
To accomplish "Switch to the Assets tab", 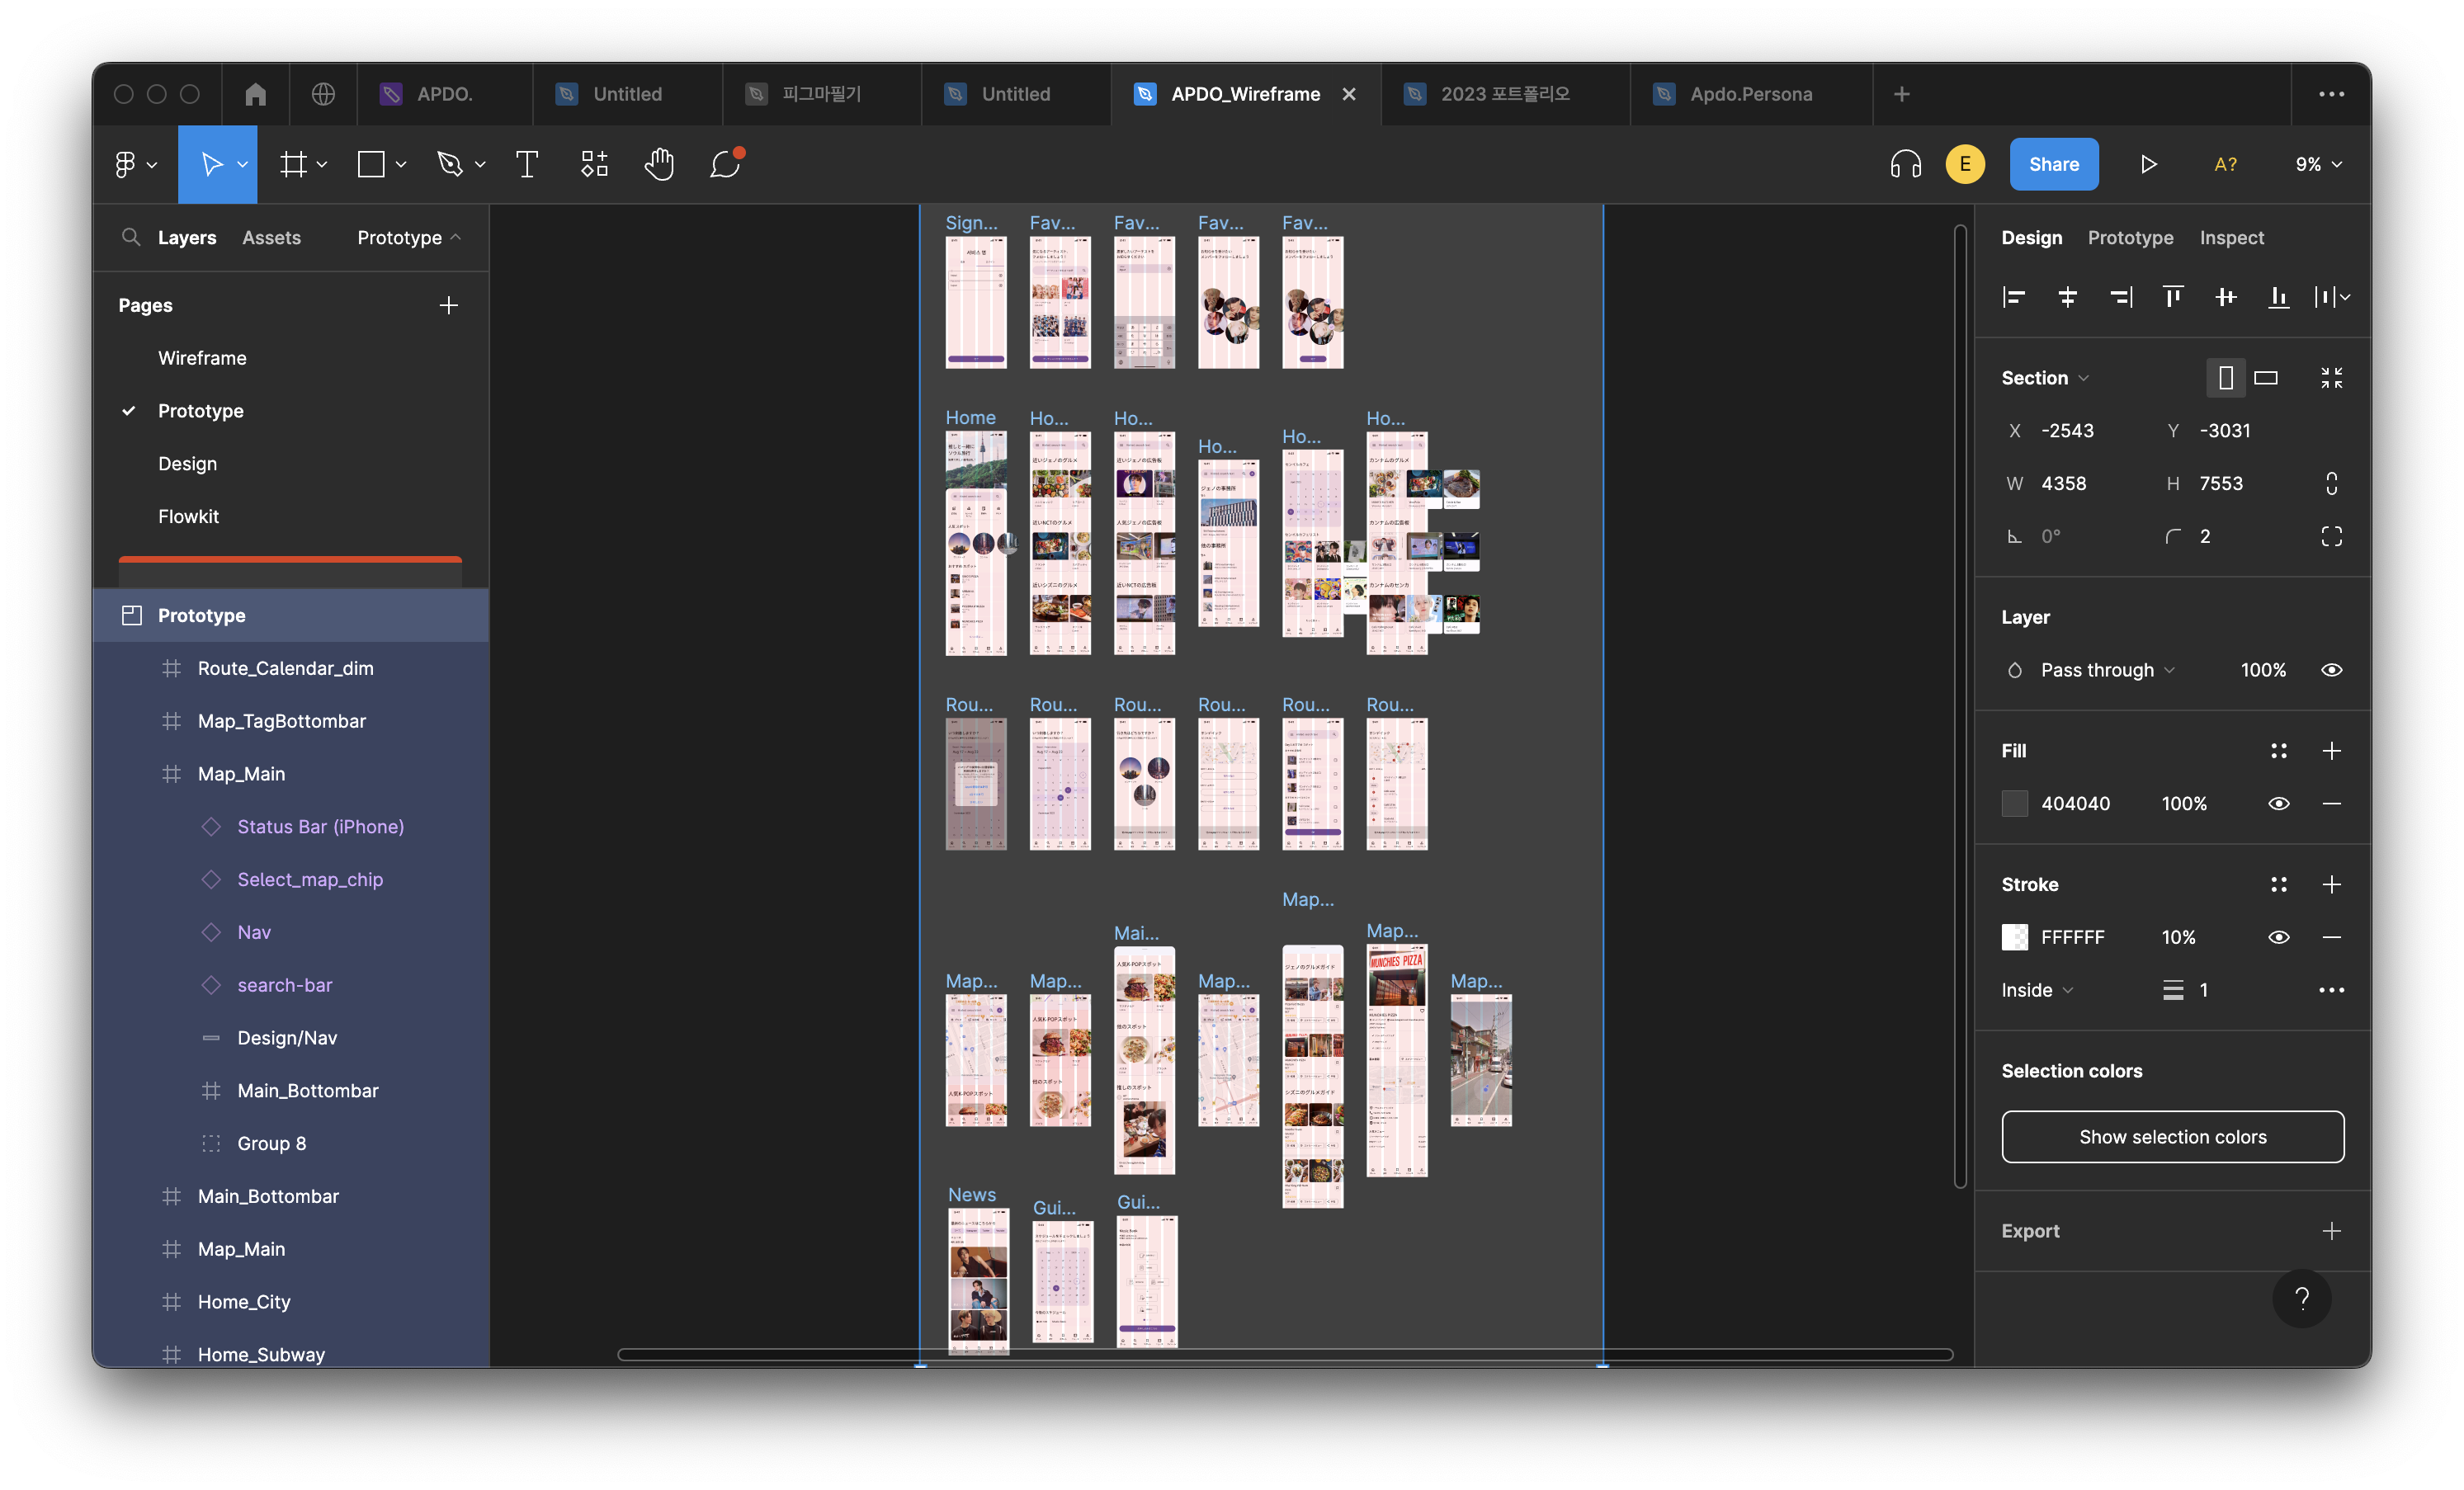I will tap(271, 238).
